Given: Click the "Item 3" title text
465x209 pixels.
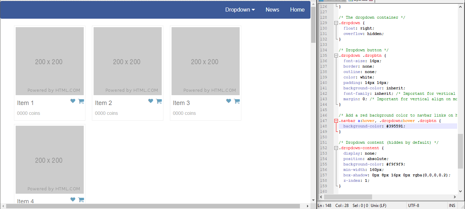Looking at the screenshot, I should [181, 103].
